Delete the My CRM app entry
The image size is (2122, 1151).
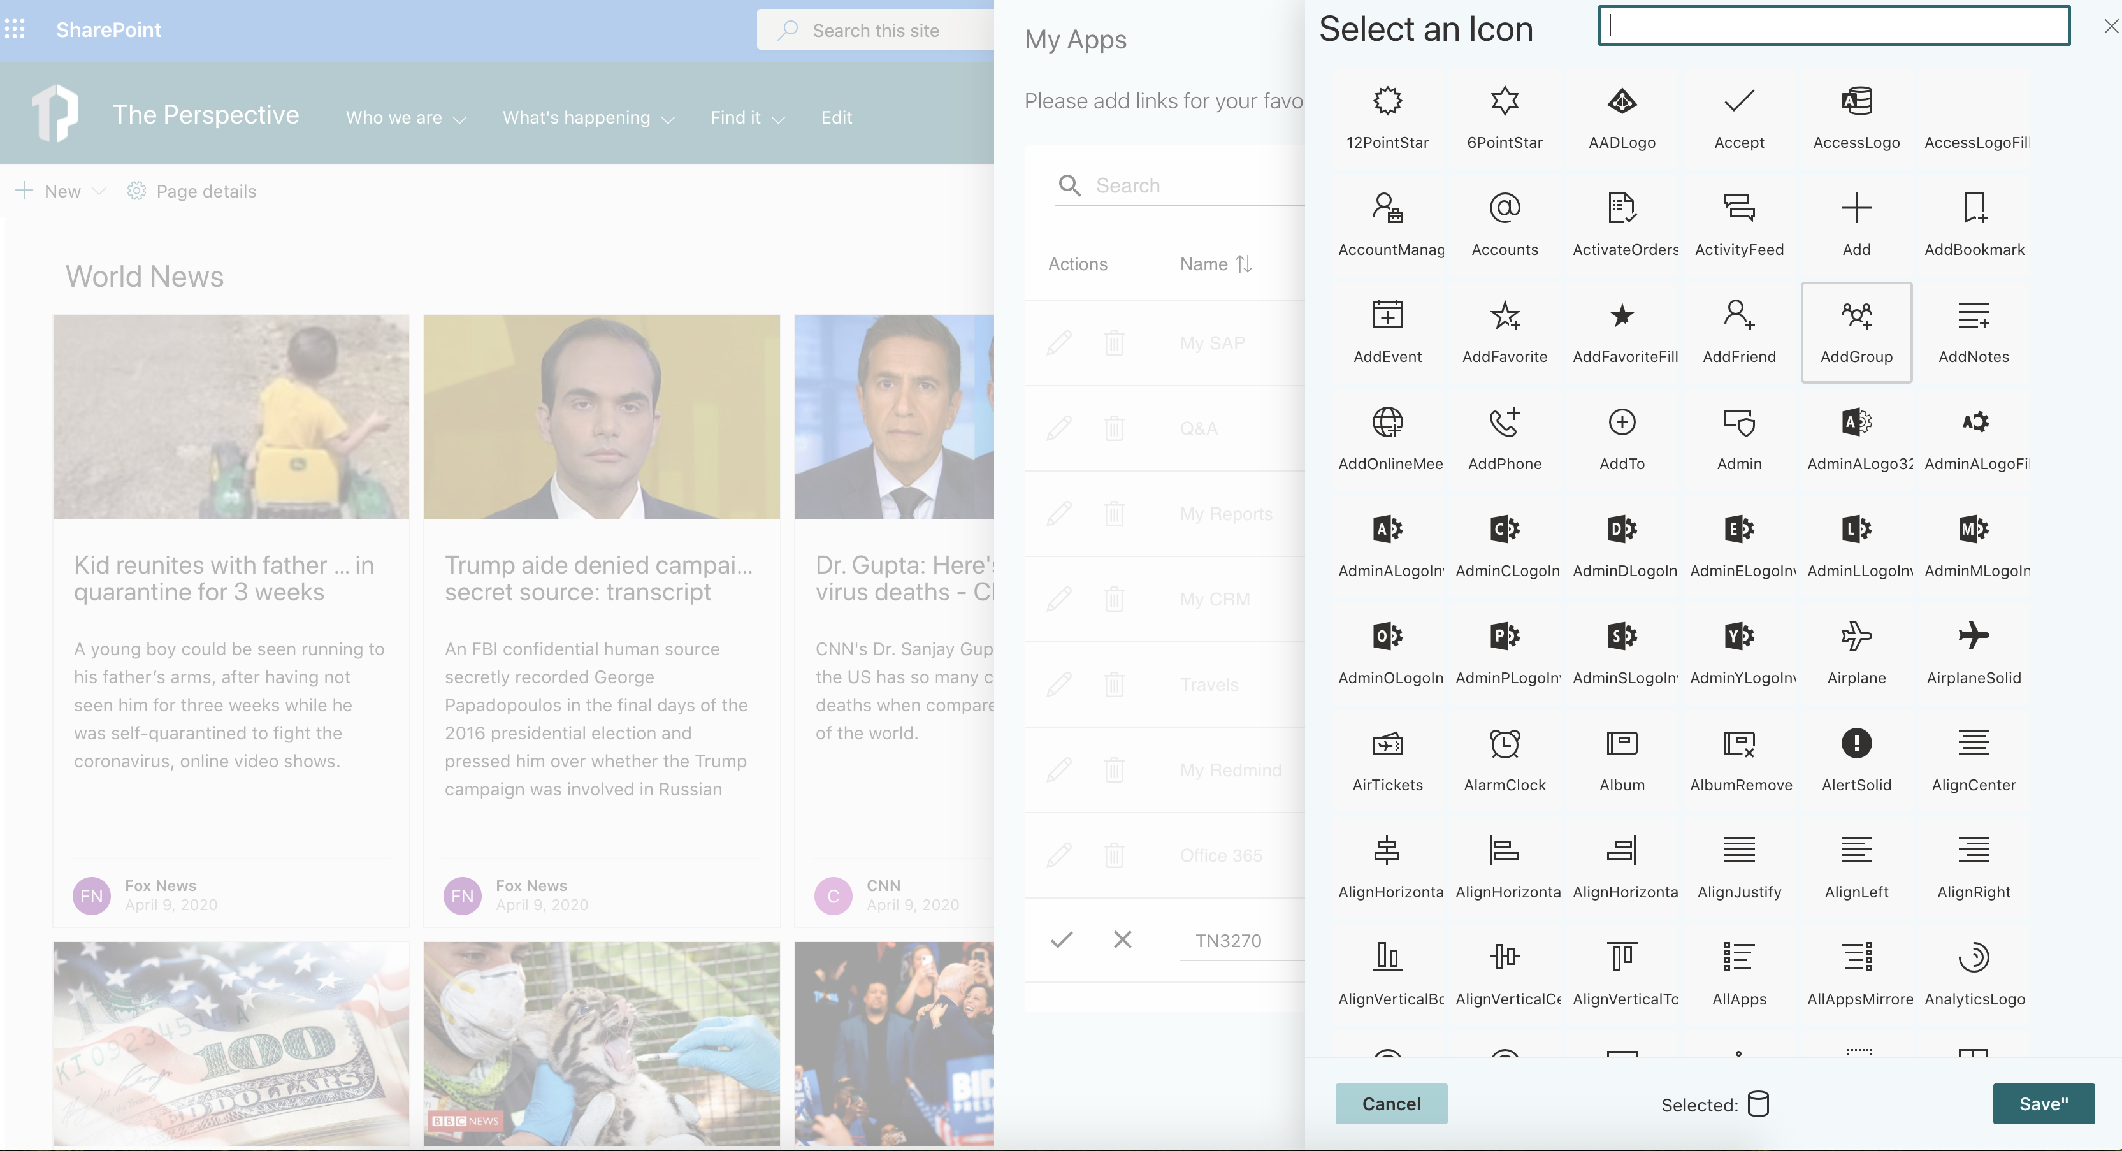pyautogui.click(x=1114, y=598)
